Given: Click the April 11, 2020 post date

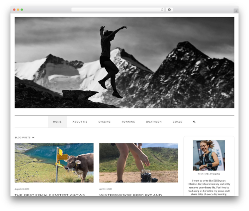Looking at the screenshot, I should coord(106,189).
